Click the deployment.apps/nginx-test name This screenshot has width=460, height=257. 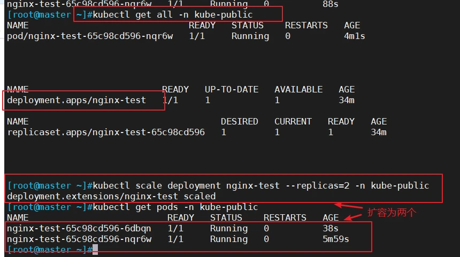[x=76, y=100]
